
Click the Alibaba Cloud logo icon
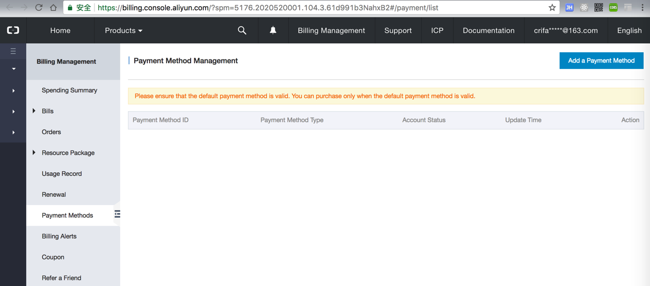click(x=13, y=30)
